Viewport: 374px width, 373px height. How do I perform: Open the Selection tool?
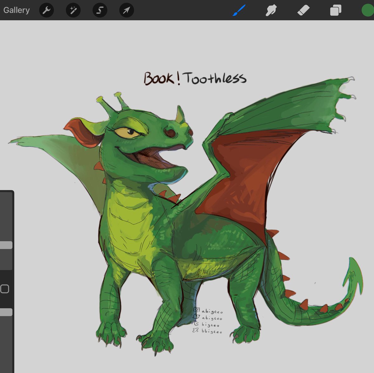coord(100,10)
